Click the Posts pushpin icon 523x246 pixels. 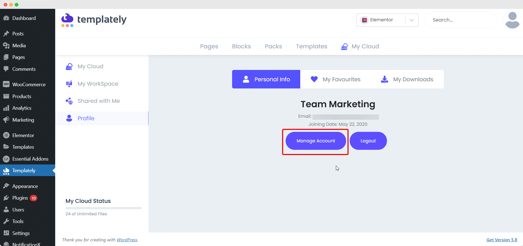click(x=6, y=34)
